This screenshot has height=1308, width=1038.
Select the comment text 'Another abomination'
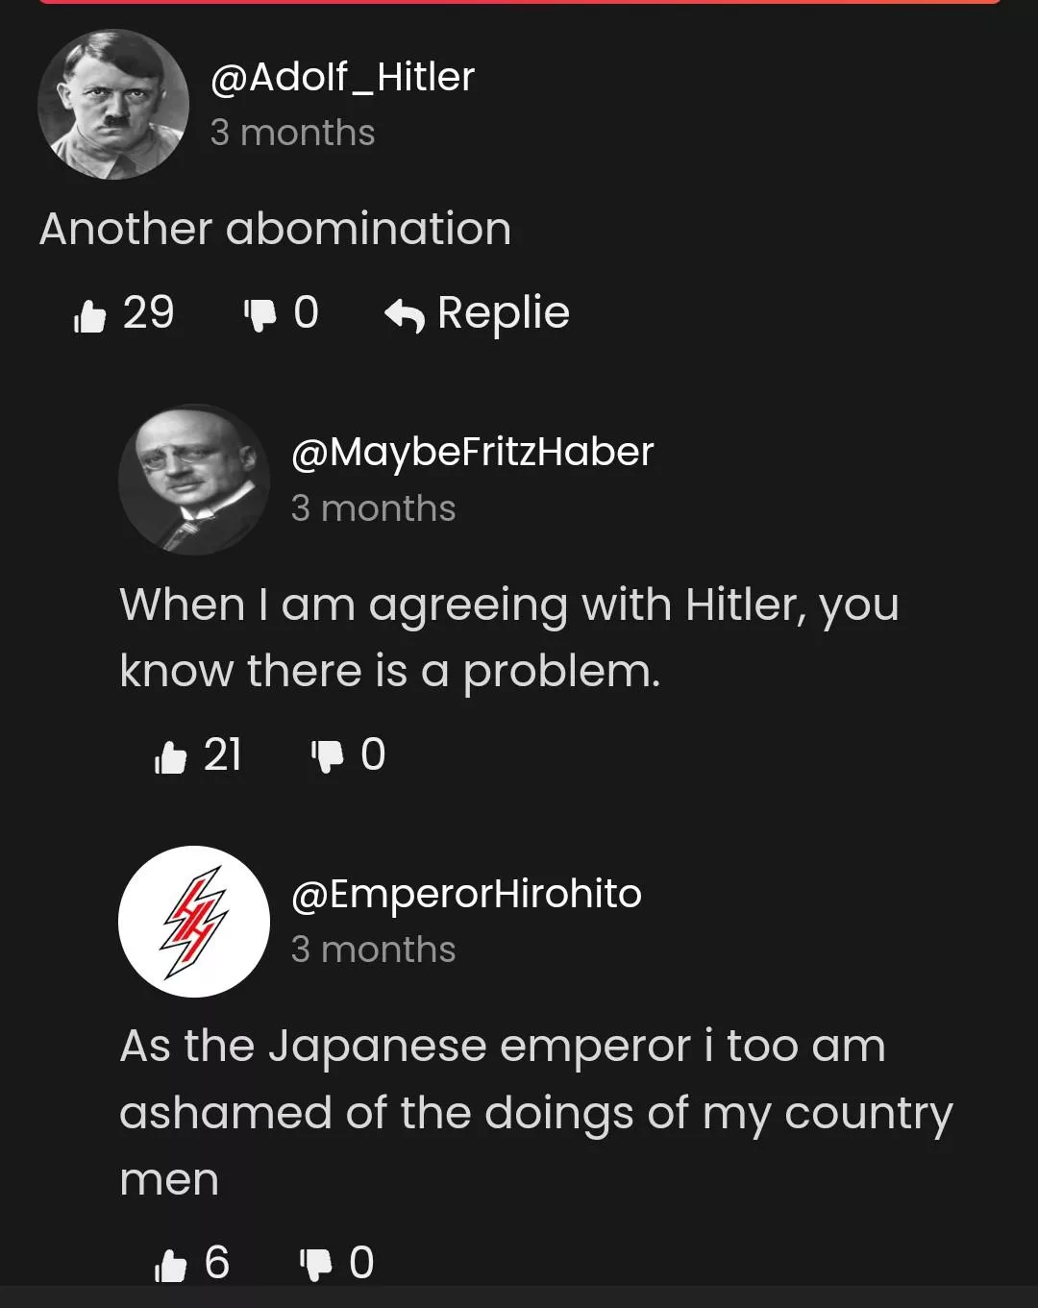tap(276, 228)
